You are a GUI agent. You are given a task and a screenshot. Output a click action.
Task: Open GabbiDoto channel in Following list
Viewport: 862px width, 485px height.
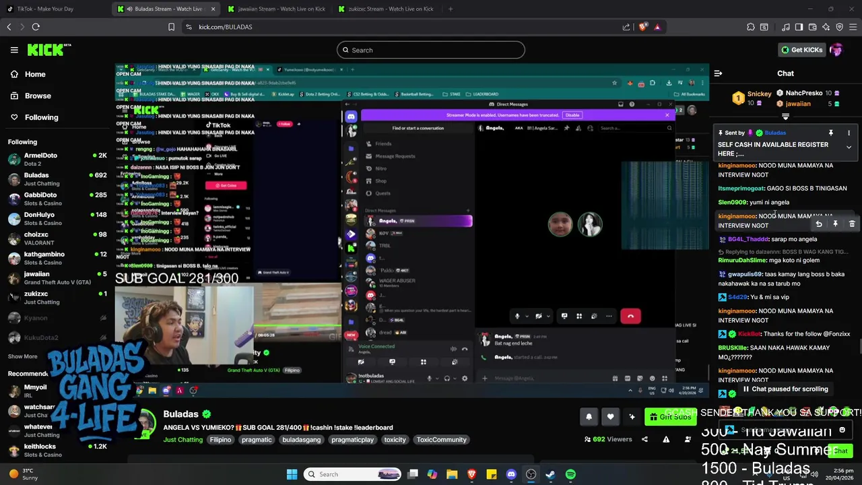(x=57, y=199)
